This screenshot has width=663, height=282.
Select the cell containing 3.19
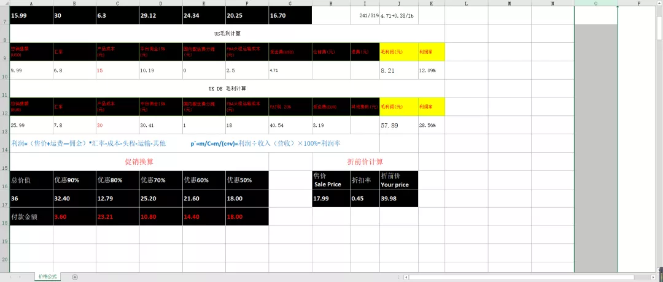click(x=331, y=125)
